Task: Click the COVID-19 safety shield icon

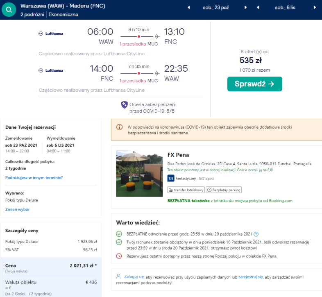Action: click(x=124, y=105)
